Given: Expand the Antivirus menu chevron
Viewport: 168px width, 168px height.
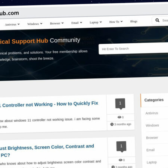Looking at the screenshot, I should click(19, 24).
